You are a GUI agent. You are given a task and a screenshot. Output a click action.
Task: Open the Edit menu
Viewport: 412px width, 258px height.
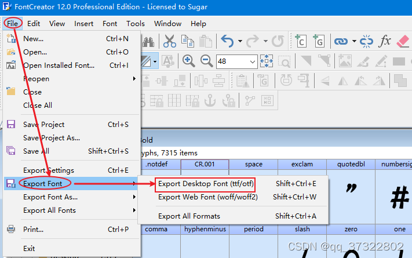[34, 24]
